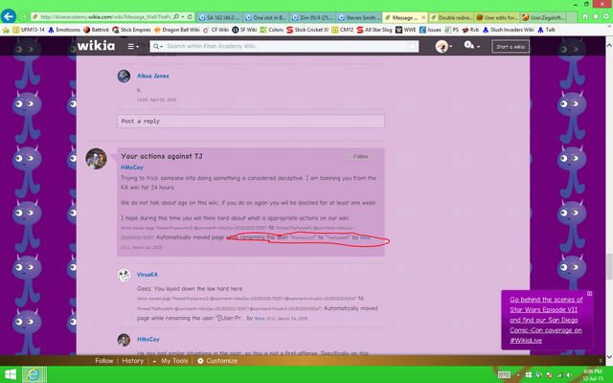Switch to the Steven Smith tab
This screenshot has height=383, width=613.
tap(358, 17)
